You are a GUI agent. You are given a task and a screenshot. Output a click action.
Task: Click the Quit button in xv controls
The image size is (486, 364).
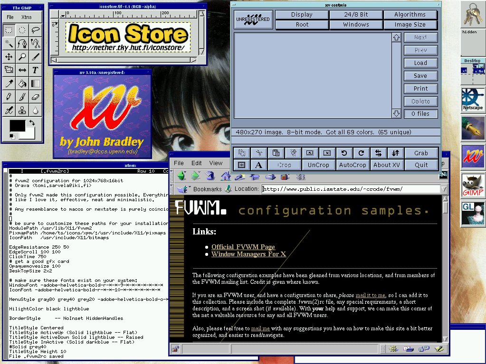coord(421,165)
